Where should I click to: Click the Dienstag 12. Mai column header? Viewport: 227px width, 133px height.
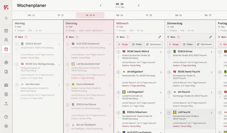tap(89, 27)
